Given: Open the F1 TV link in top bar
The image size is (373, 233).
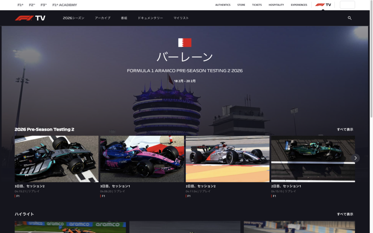Looking at the screenshot, I should (x=323, y=5).
